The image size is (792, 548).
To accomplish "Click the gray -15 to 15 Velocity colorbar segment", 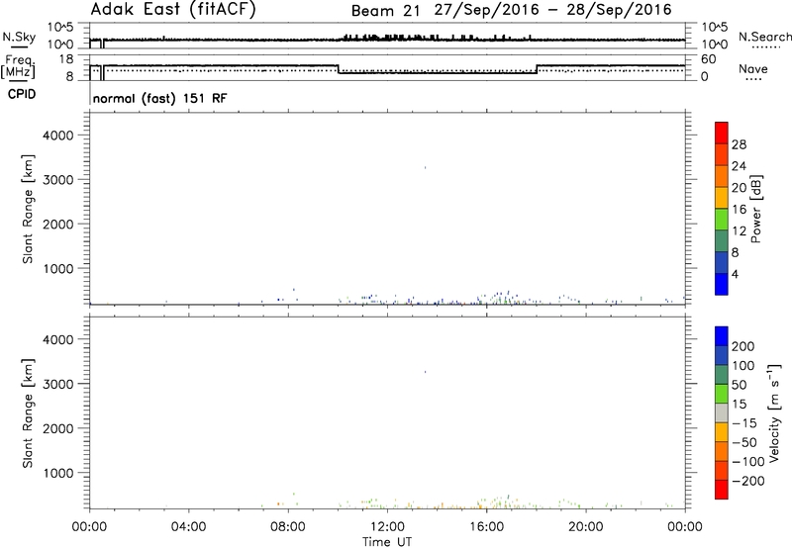I will (x=722, y=412).
